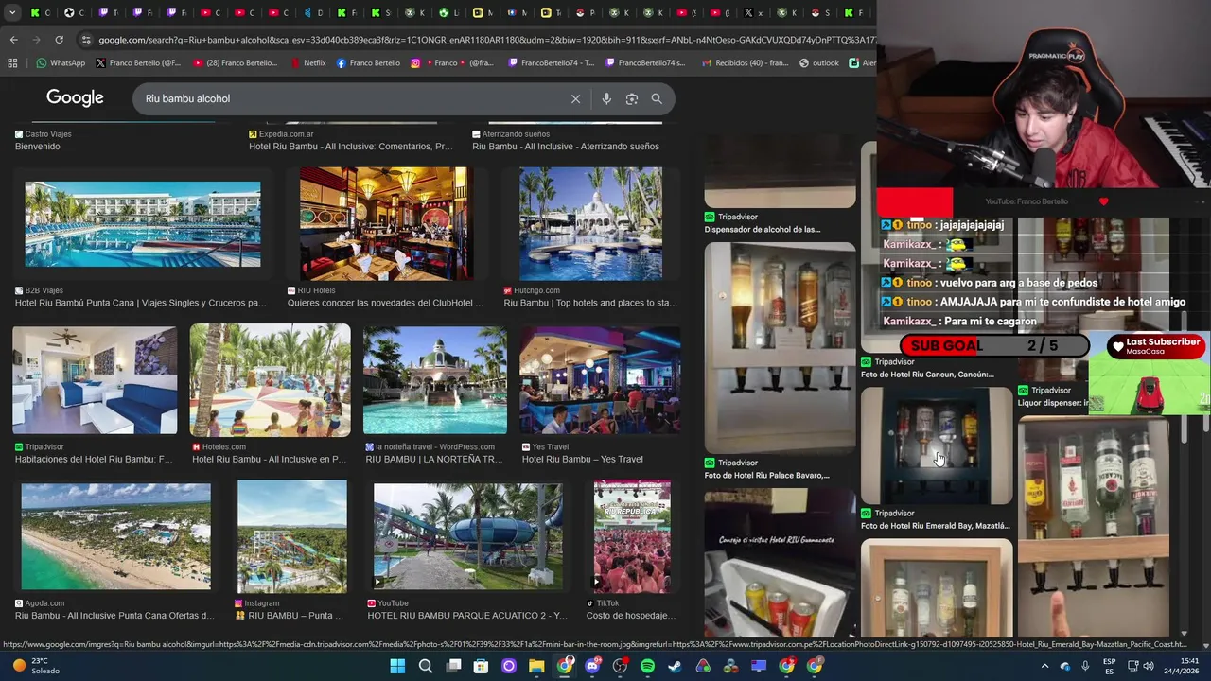Viewport: 1211px width, 681px height.
Task: Open Yes Travel bar image
Action: pos(600,379)
